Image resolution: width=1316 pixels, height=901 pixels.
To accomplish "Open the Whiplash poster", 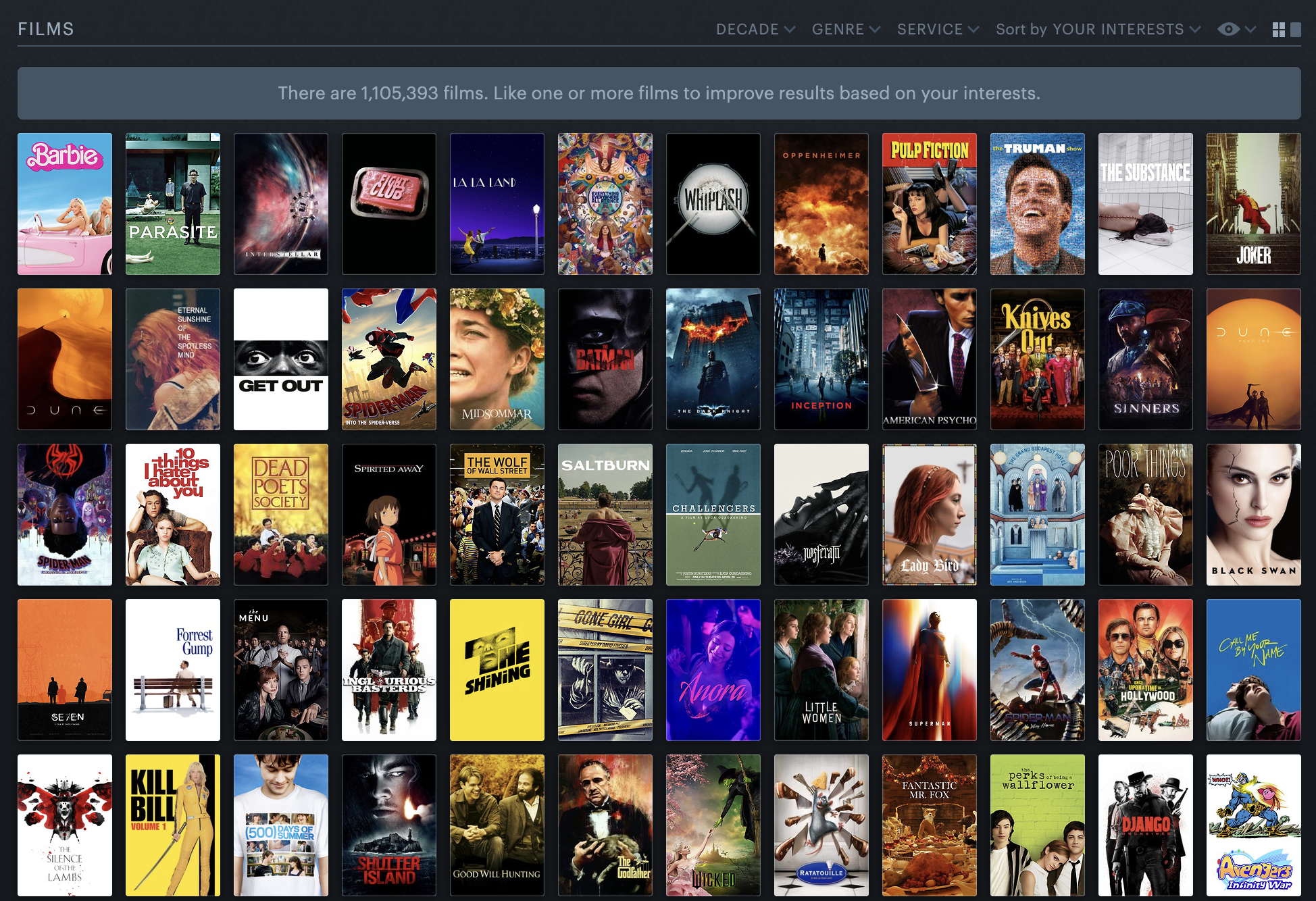I will point(713,204).
